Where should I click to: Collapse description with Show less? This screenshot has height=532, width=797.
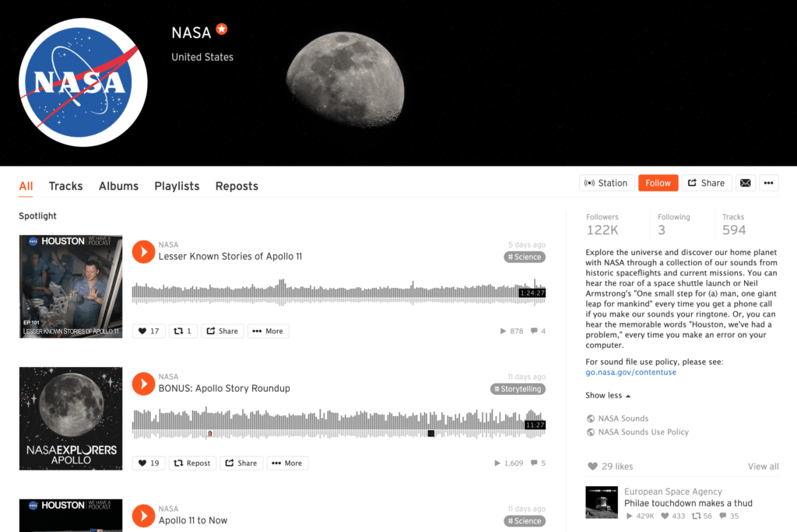(x=608, y=395)
